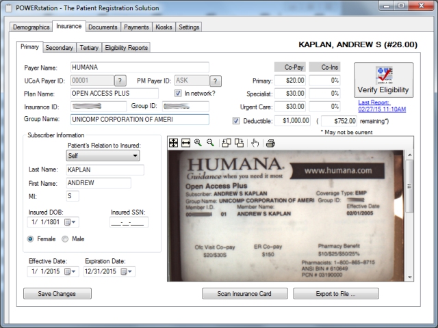Image resolution: width=438 pixels, height=328 pixels.
Task: Select the Tertiary insurance tab
Action: pos(89,48)
